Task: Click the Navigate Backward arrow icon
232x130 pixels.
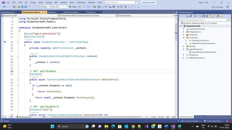Action: [5, 7]
